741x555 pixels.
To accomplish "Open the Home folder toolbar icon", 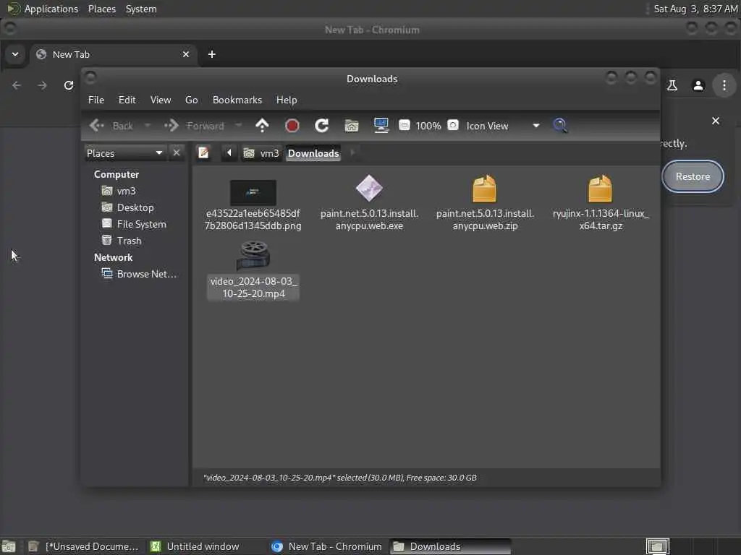I will [x=352, y=126].
